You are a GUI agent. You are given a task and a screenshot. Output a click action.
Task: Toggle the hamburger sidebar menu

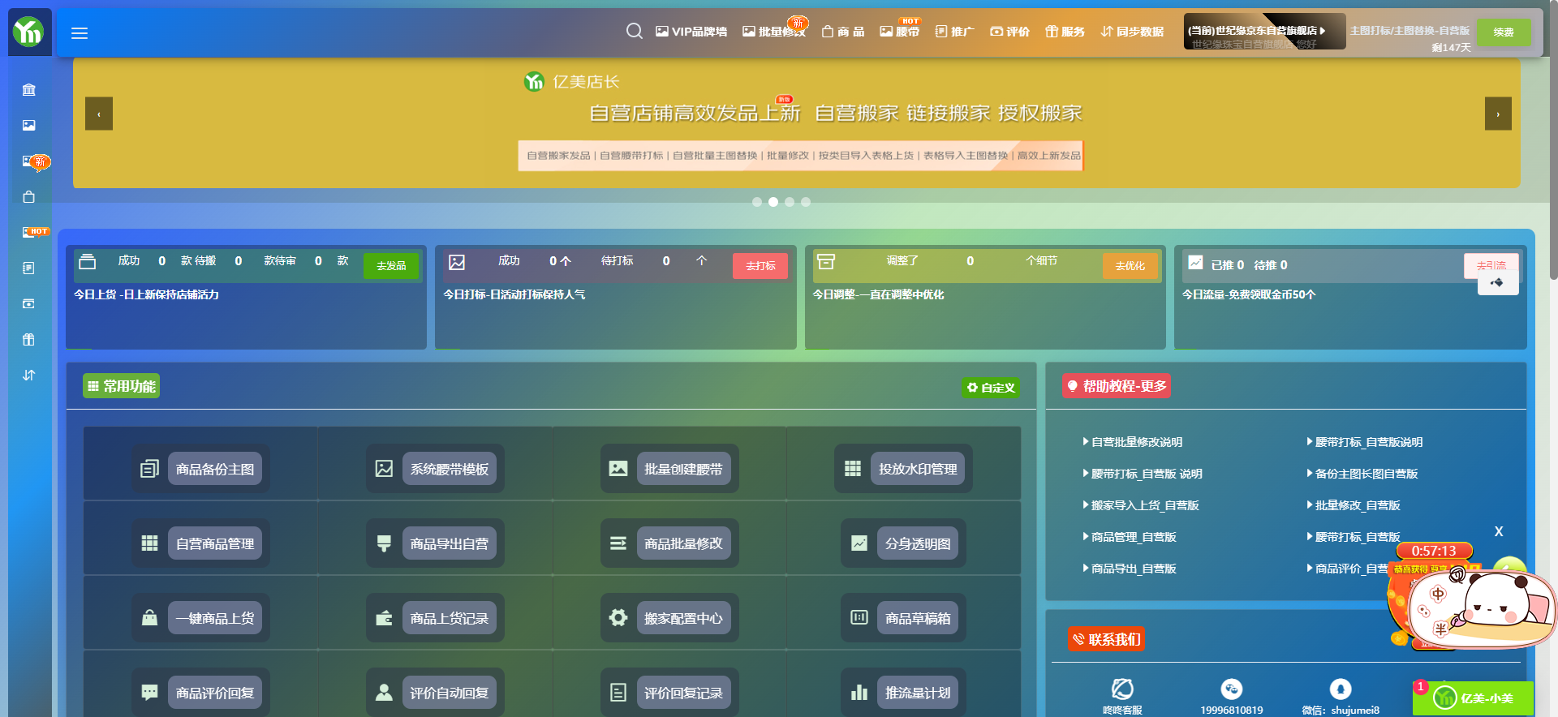(80, 33)
